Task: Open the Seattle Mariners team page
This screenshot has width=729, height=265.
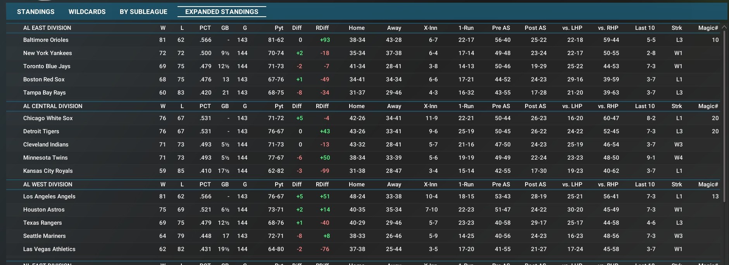Action: pyautogui.click(x=44, y=236)
